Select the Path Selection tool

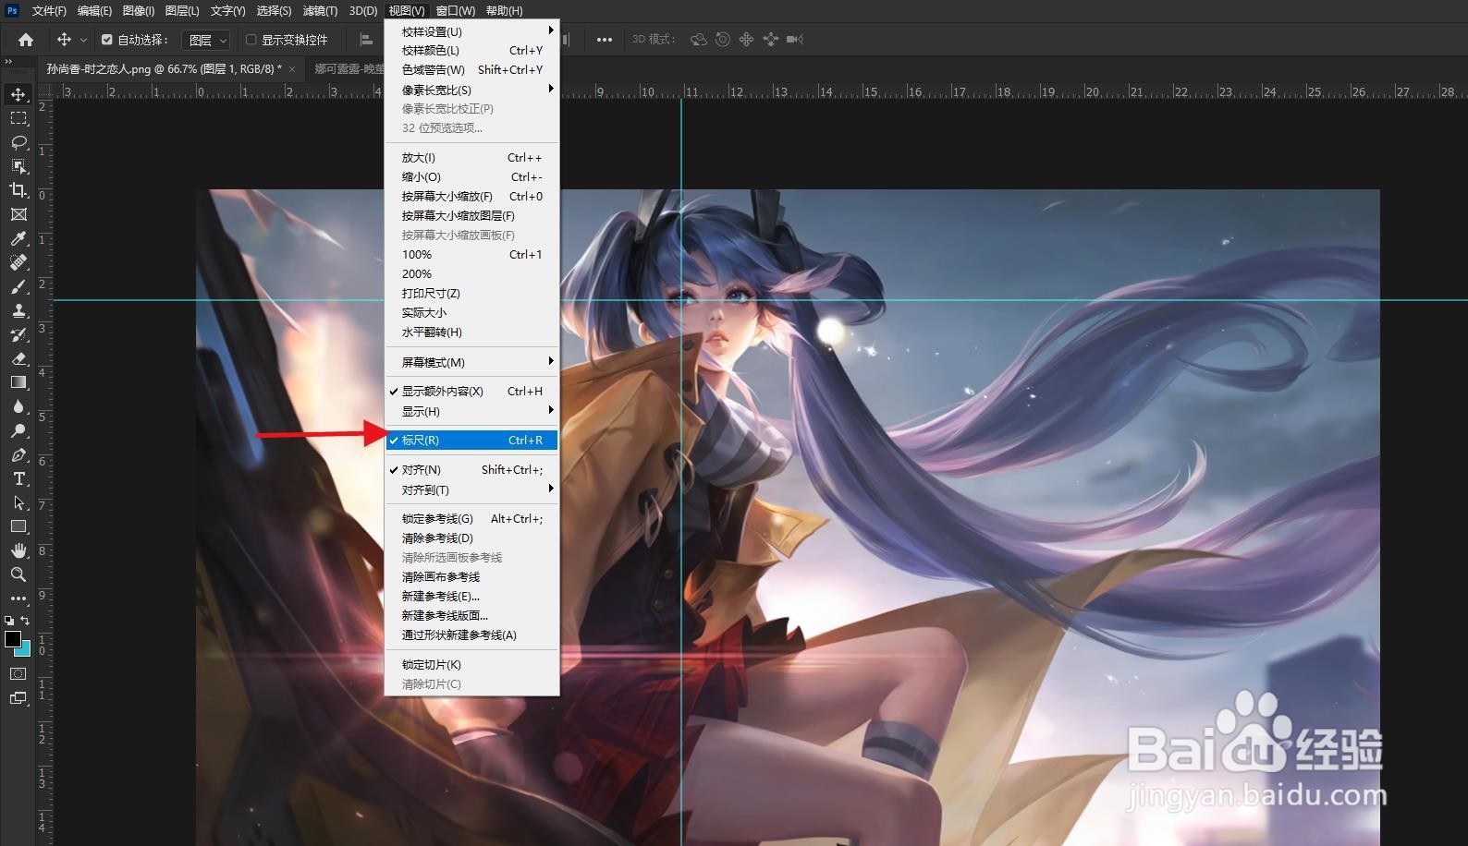[x=18, y=502]
